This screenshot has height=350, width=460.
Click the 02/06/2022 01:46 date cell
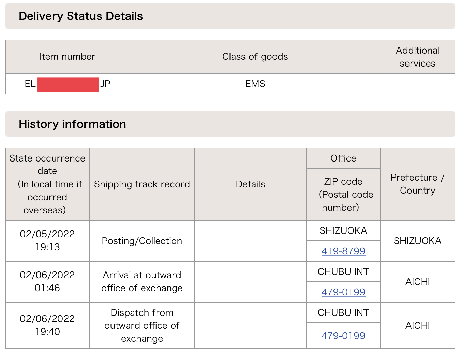coord(47,281)
